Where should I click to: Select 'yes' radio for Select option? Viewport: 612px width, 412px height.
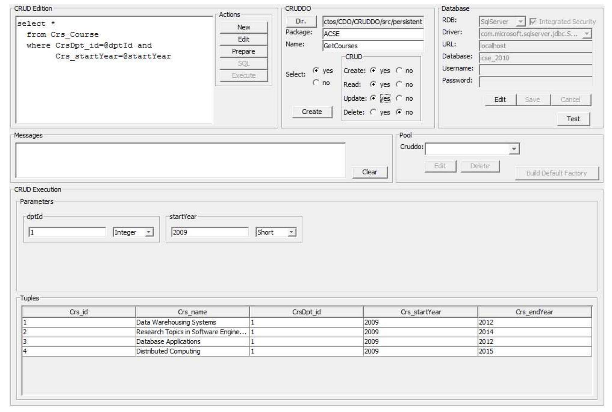point(316,71)
